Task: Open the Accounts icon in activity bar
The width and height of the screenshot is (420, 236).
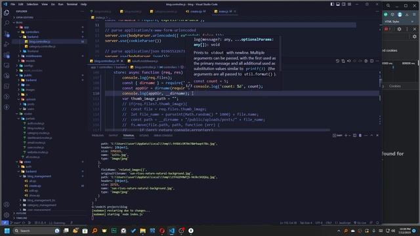Action: (7, 205)
